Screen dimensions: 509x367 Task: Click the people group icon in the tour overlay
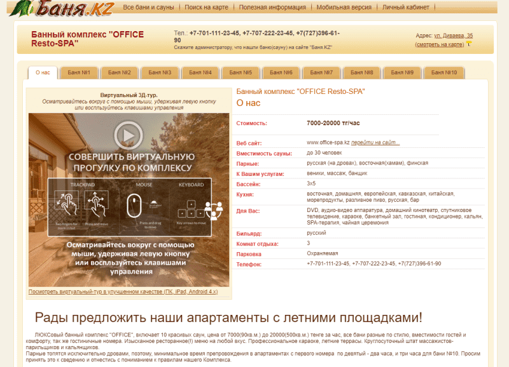coord(213,210)
